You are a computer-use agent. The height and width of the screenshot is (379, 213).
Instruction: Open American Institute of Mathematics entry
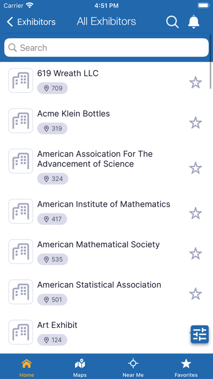(106, 211)
